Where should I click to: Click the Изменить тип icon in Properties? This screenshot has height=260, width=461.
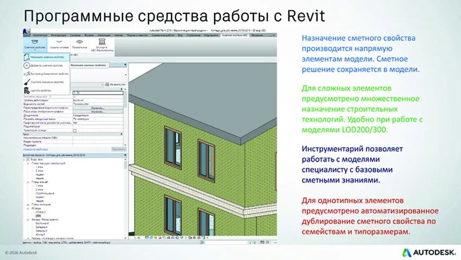(107, 85)
